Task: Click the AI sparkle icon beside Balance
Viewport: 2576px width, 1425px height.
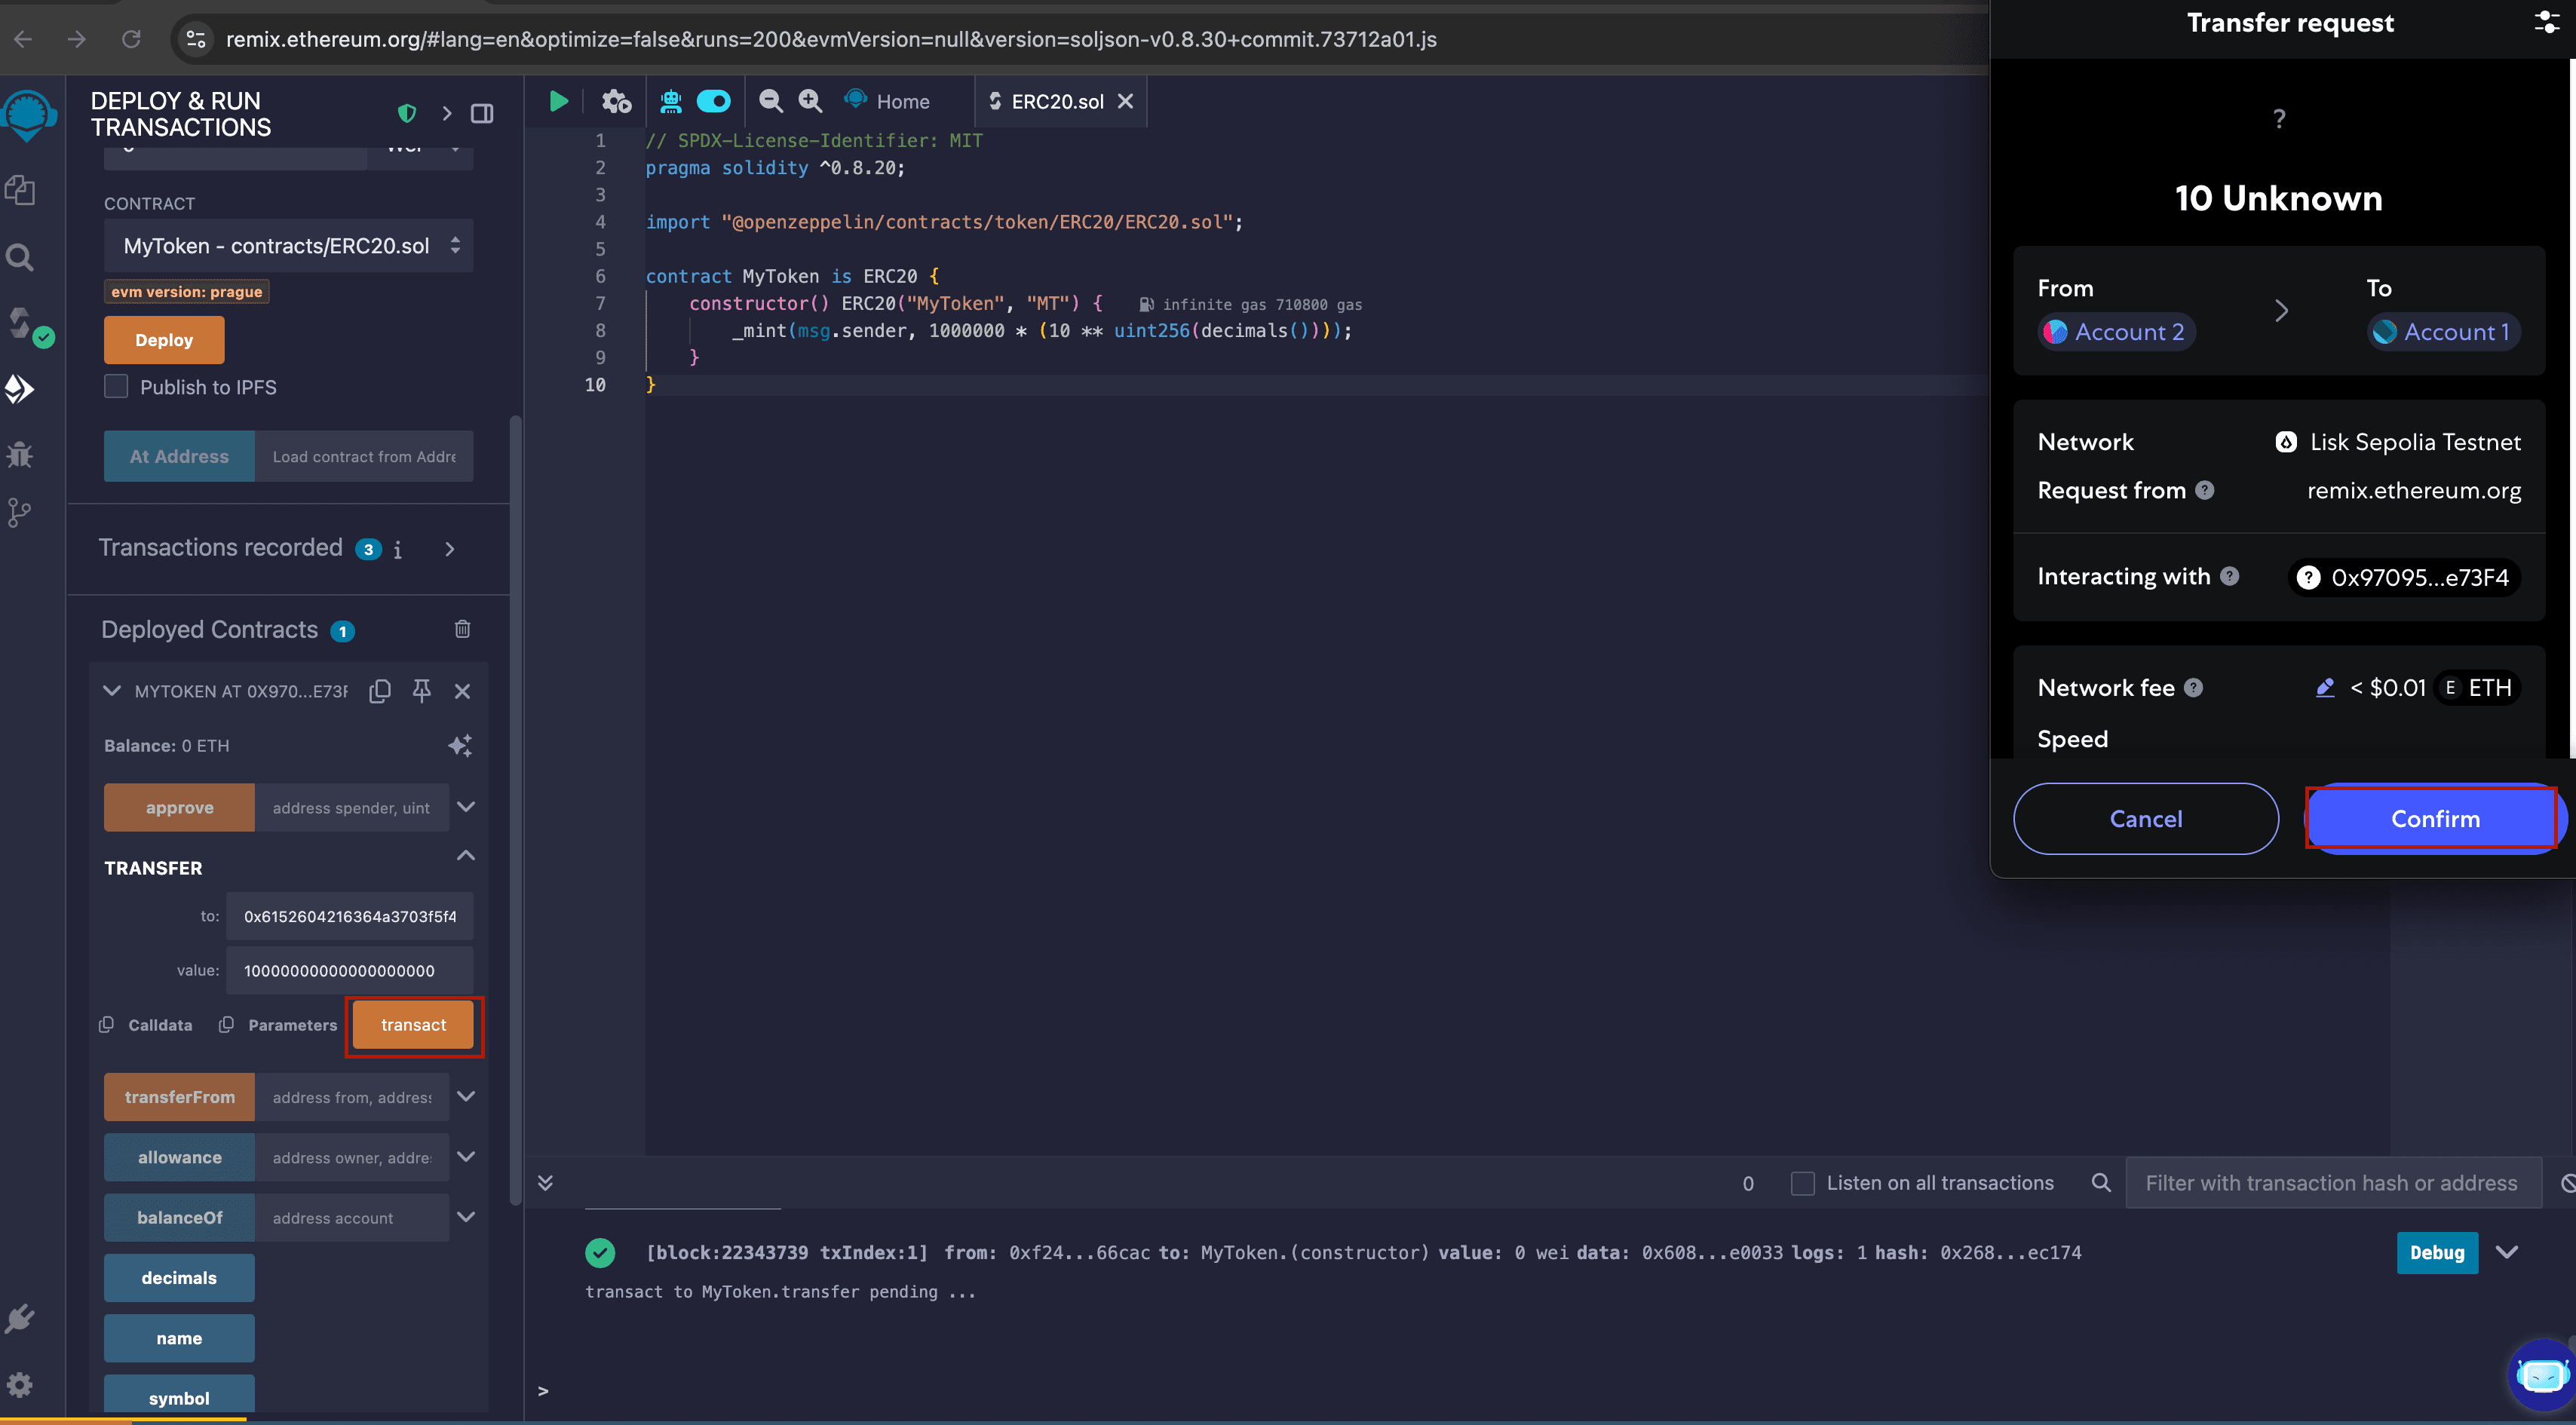Action: point(460,745)
